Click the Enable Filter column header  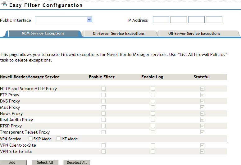coord(102,77)
